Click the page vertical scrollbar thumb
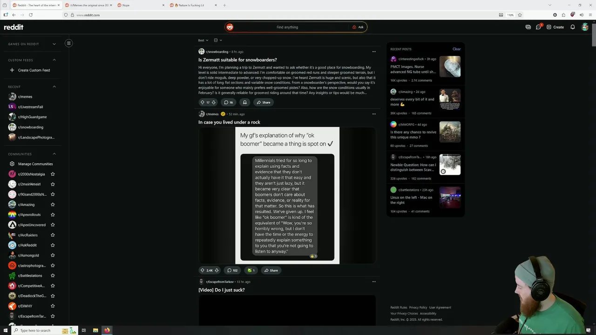Viewport: 596px width, 335px height. pyautogui.click(x=594, y=35)
